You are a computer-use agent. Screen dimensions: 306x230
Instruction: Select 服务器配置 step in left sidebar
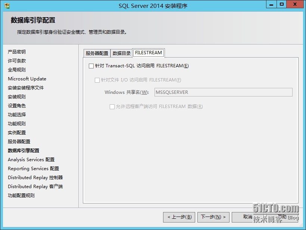[19, 142]
